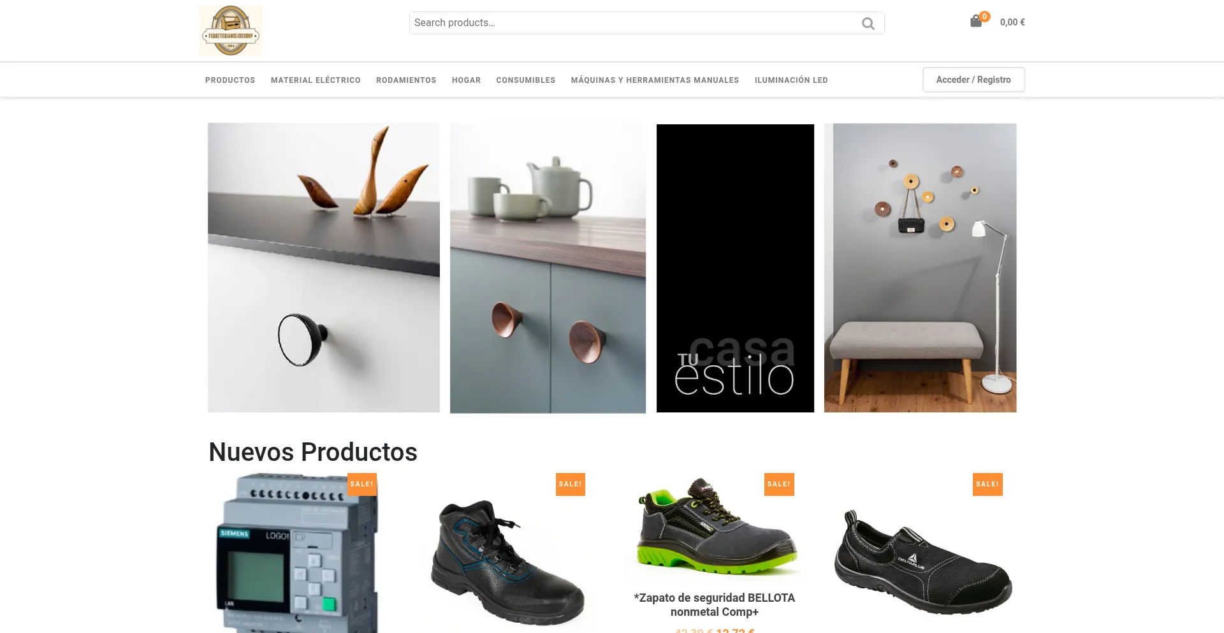Select RODAMIENTOS in the navigation bar

(x=406, y=80)
